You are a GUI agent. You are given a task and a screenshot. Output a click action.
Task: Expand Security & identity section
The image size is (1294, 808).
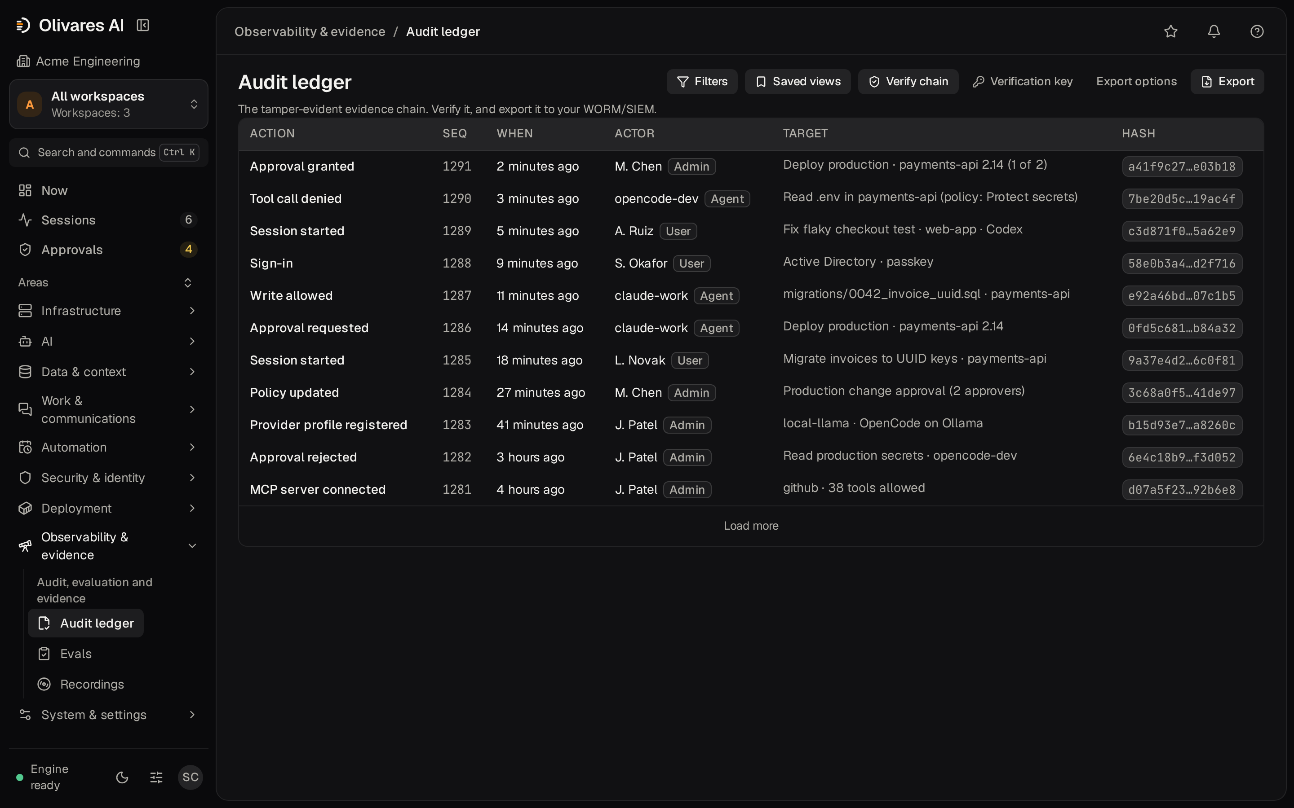(109, 478)
